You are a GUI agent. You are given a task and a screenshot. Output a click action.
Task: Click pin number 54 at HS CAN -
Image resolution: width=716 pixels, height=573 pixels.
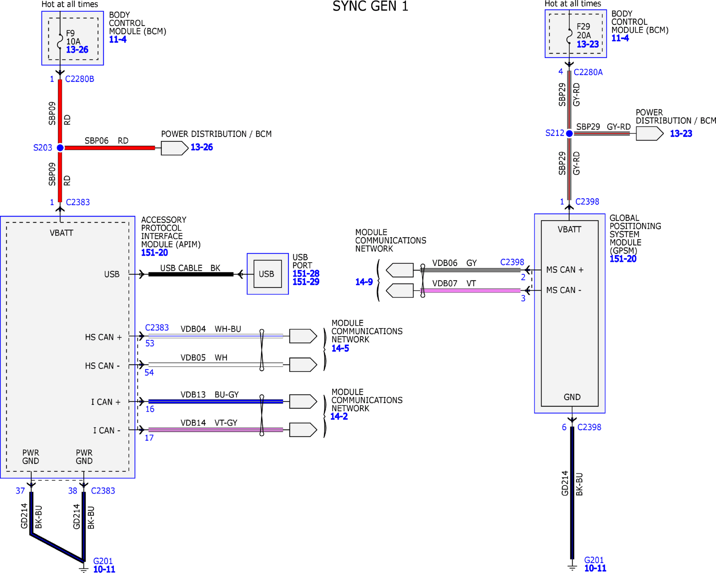tap(149, 372)
